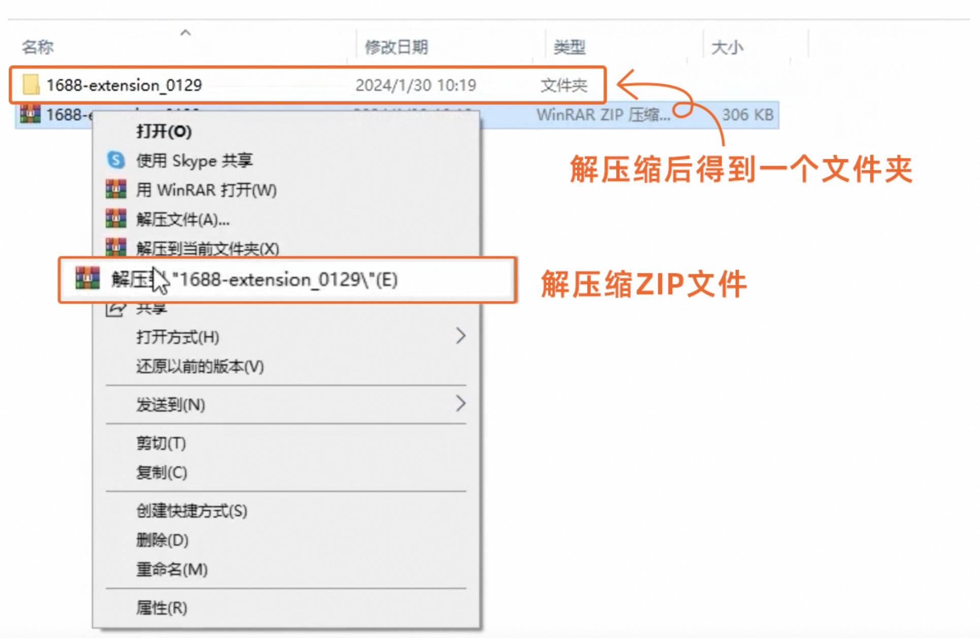The width and height of the screenshot is (980, 638).
Task: Select 使用 Skype 共享 menu entry
Action: pos(287,160)
